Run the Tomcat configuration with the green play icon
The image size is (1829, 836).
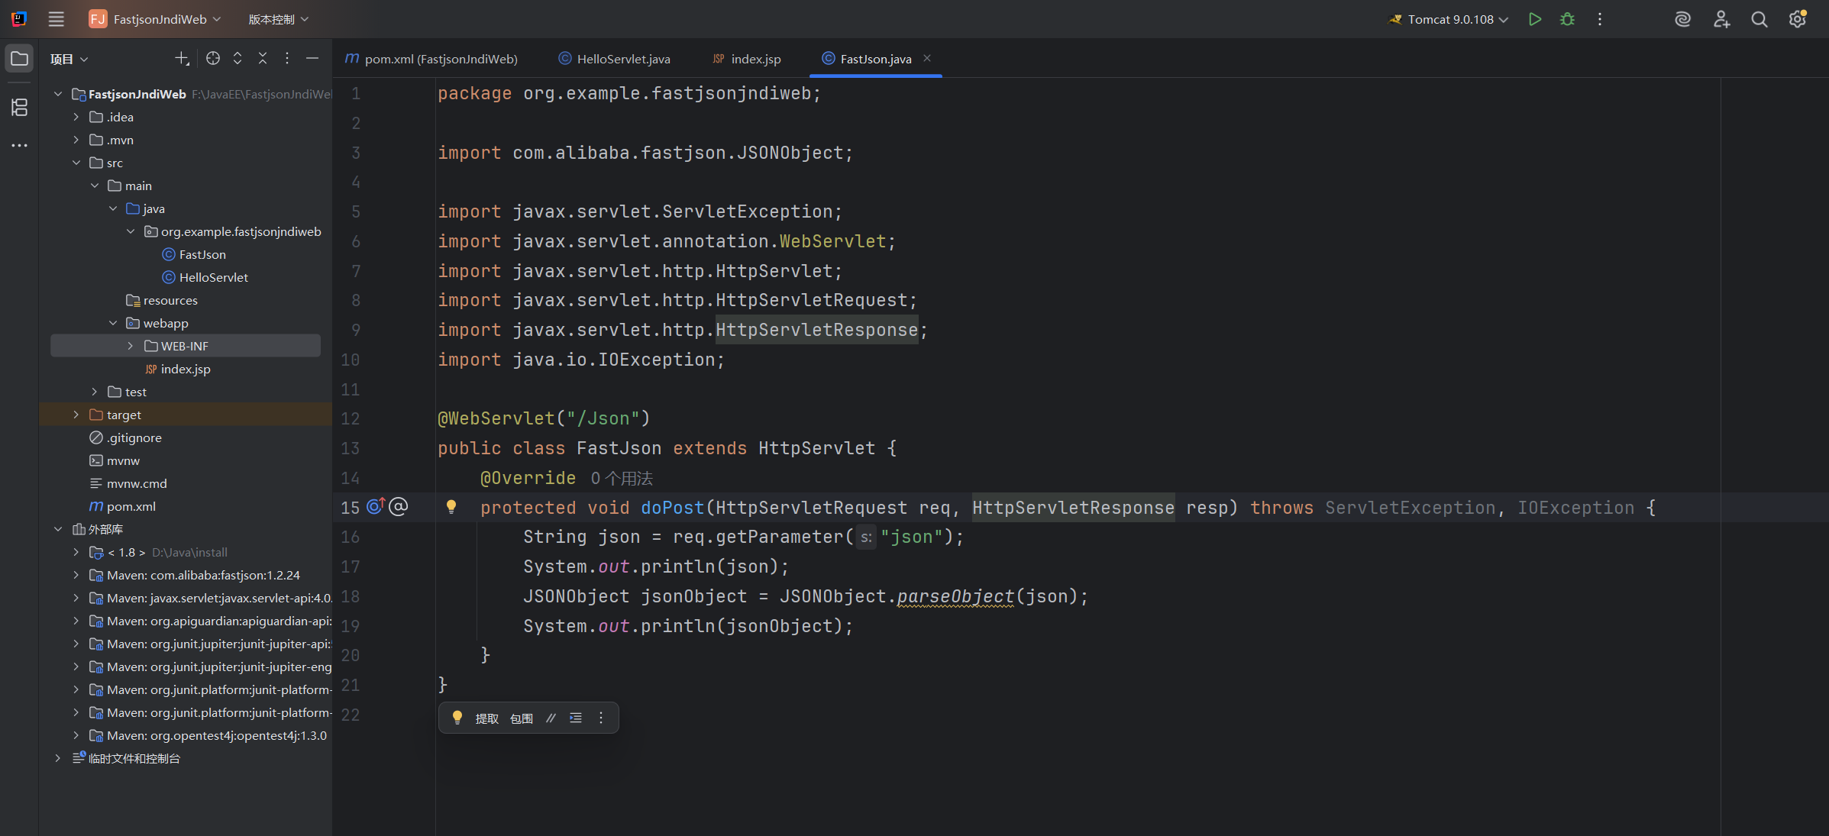(1535, 19)
